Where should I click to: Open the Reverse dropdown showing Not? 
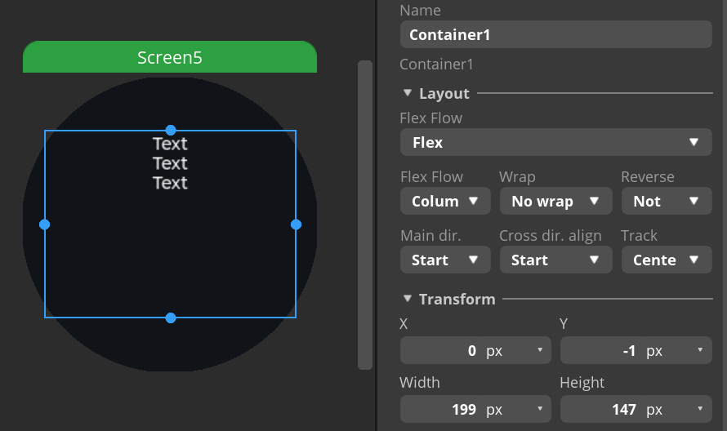pyautogui.click(x=667, y=201)
